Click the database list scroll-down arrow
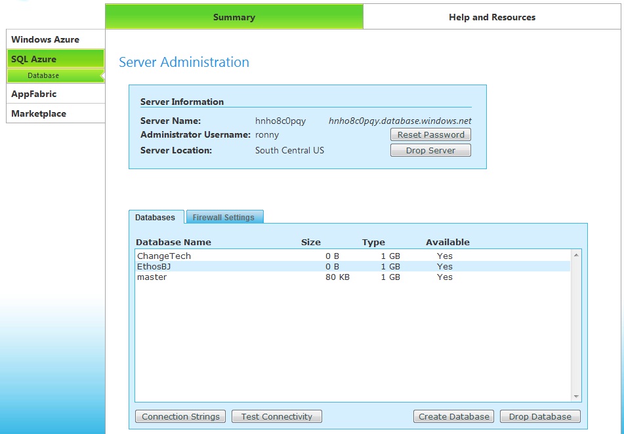Screen dimensions: 624x434 [x=576, y=397]
